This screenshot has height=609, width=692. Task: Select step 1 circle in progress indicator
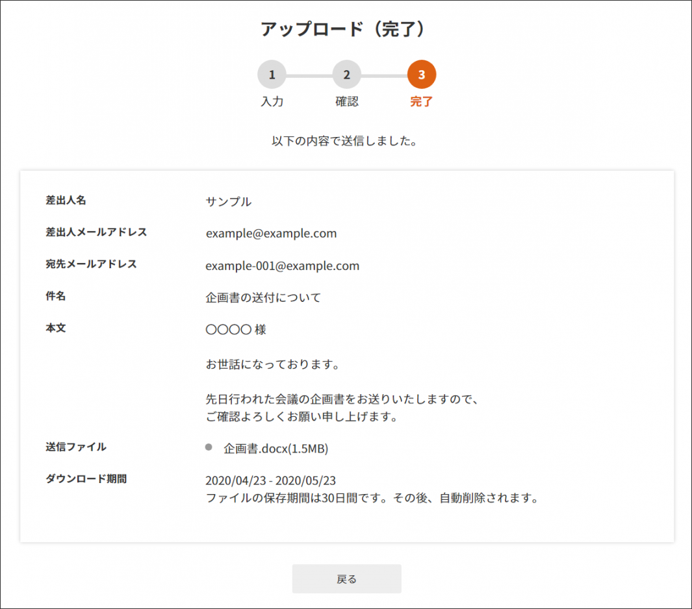[272, 75]
